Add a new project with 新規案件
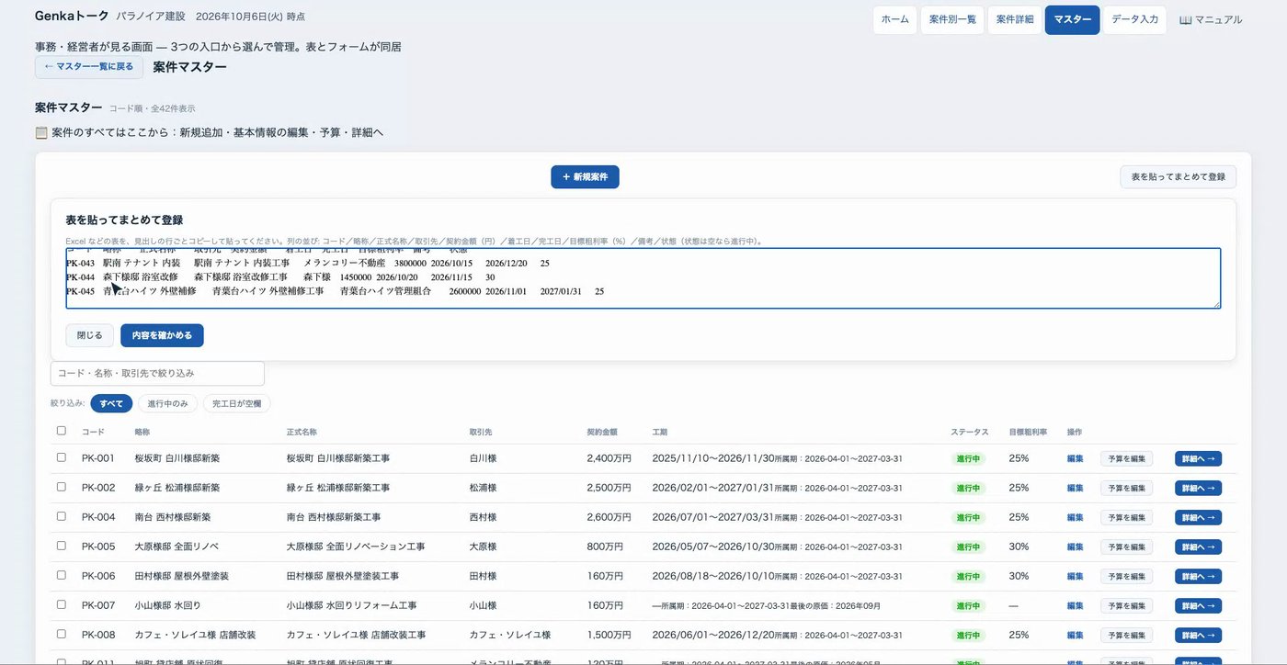The height and width of the screenshot is (665, 1287). [x=585, y=177]
